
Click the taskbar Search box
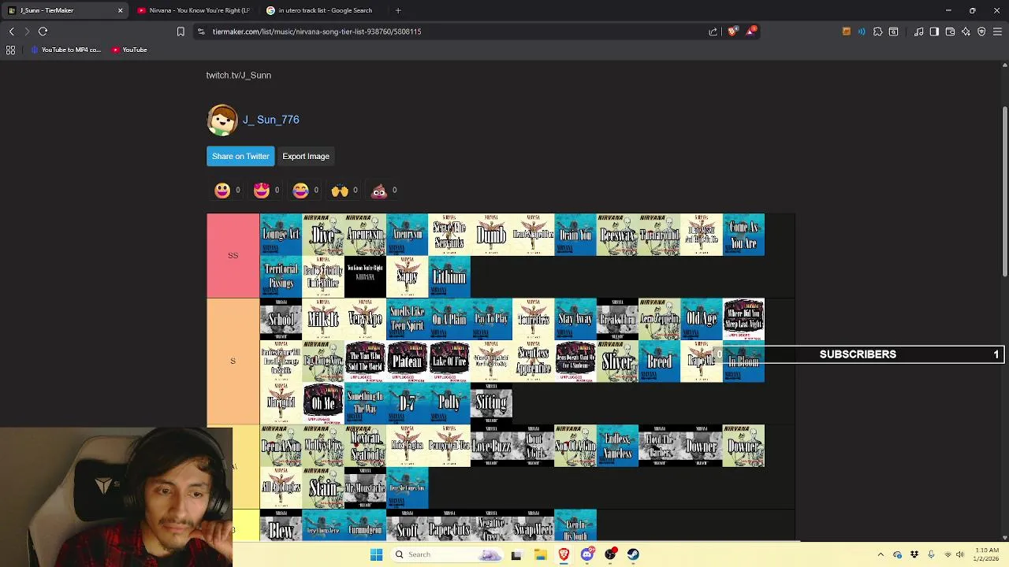(x=448, y=554)
